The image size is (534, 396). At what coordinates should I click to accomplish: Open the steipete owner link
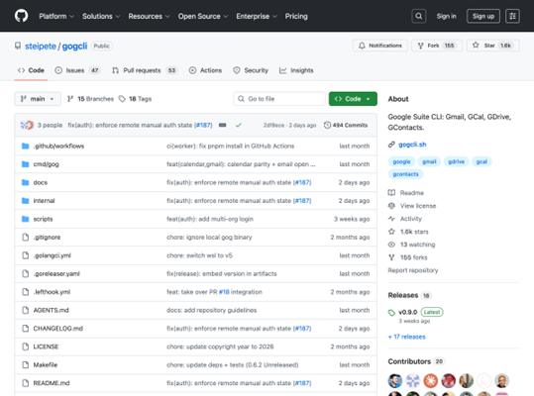click(x=41, y=47)
